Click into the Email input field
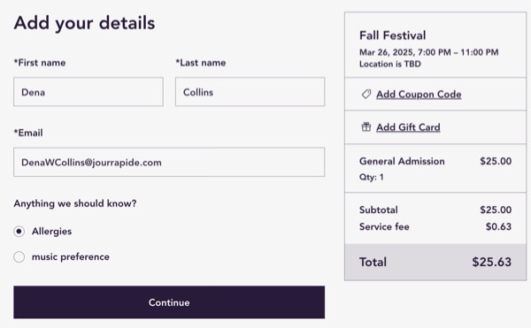 point(169,162)
